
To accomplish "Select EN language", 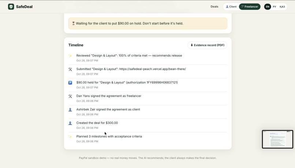I will click(267, 7).
